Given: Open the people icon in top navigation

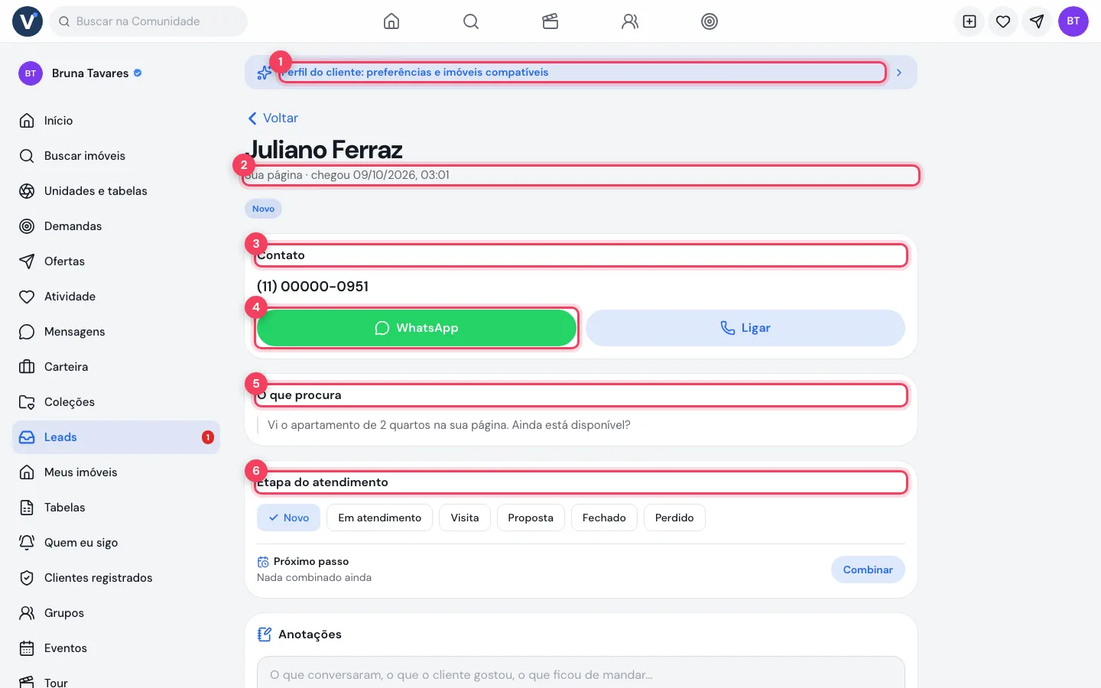Looking at the screenshot, I should point(630,21).
